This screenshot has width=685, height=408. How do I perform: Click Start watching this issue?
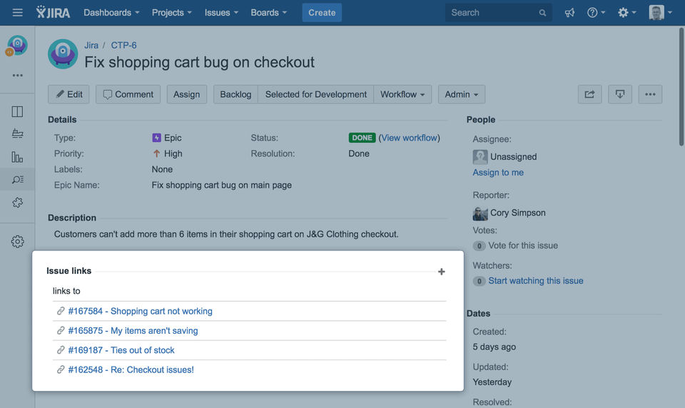(535, 281)
